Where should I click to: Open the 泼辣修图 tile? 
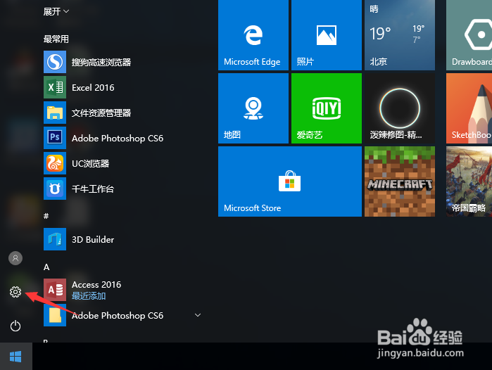[x=400, y=108]
